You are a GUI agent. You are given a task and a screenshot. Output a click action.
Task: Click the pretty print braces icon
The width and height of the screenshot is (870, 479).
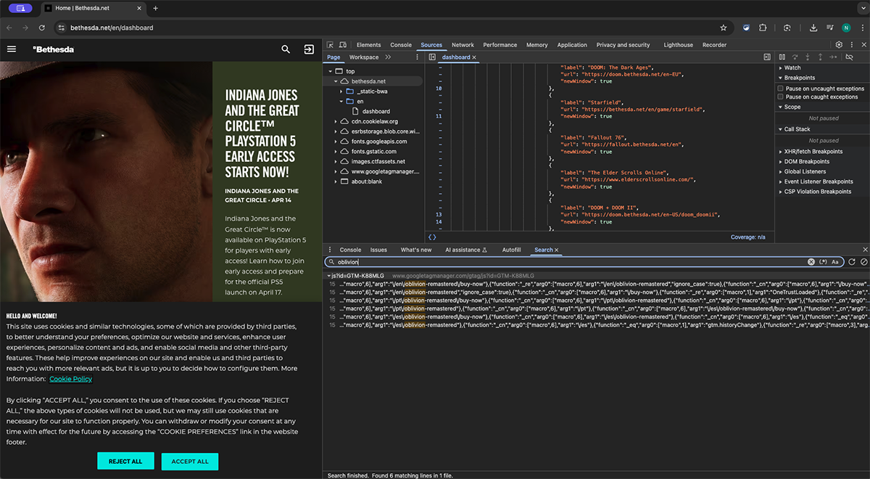pyautogui.click(x=432, y=237)
